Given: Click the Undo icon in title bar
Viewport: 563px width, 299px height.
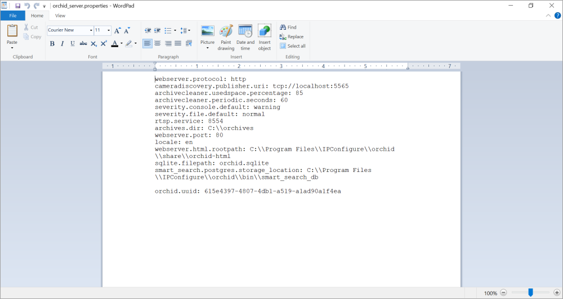Looking at the screenshot, I should click(27, 6).
